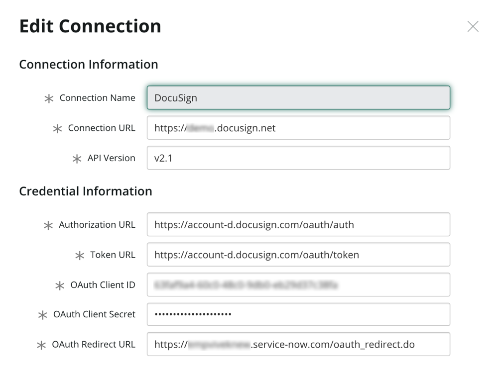Viewport: 498px width, 375px height.
Task: Click the Connection URL label
Action: tap(101, 128)
